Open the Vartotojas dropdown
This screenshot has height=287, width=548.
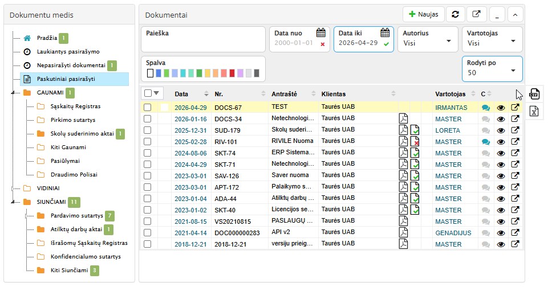(492, 39)
